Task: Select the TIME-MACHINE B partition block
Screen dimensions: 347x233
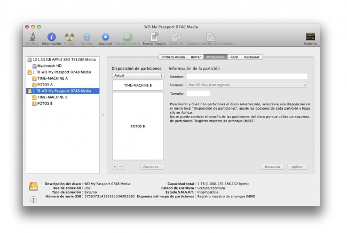Action: (x=138, y=85)
